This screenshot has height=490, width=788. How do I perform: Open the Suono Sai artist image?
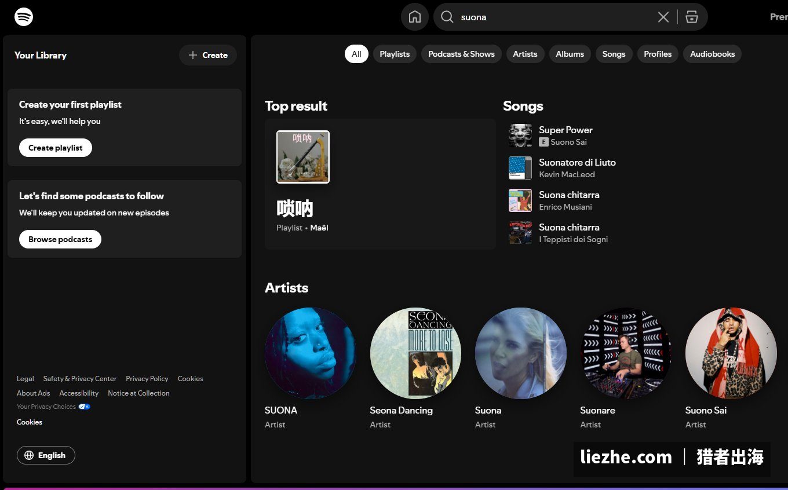pos(731,353)
